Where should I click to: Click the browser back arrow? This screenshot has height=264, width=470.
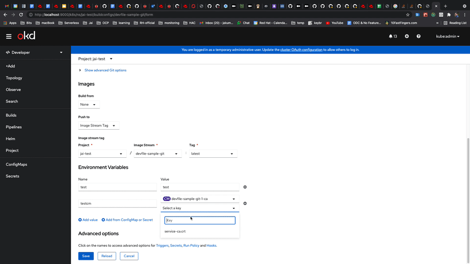(x=5, y=15)
